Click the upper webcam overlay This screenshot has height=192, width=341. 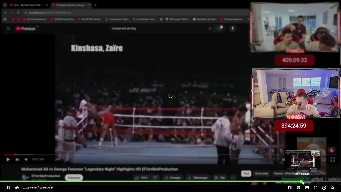(x=295, y=27)
